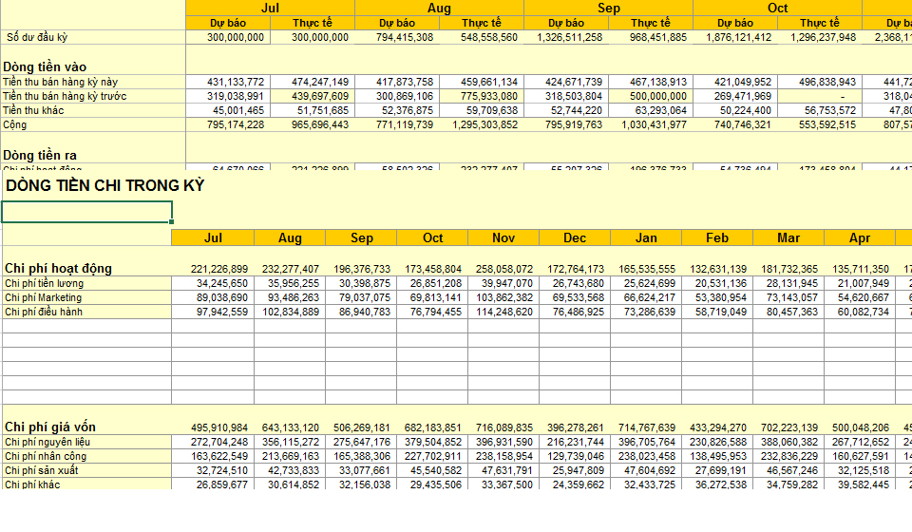912x532 pixels.
Task: Select the Feb column header in the lower table
Action: [x=717, y=237]
